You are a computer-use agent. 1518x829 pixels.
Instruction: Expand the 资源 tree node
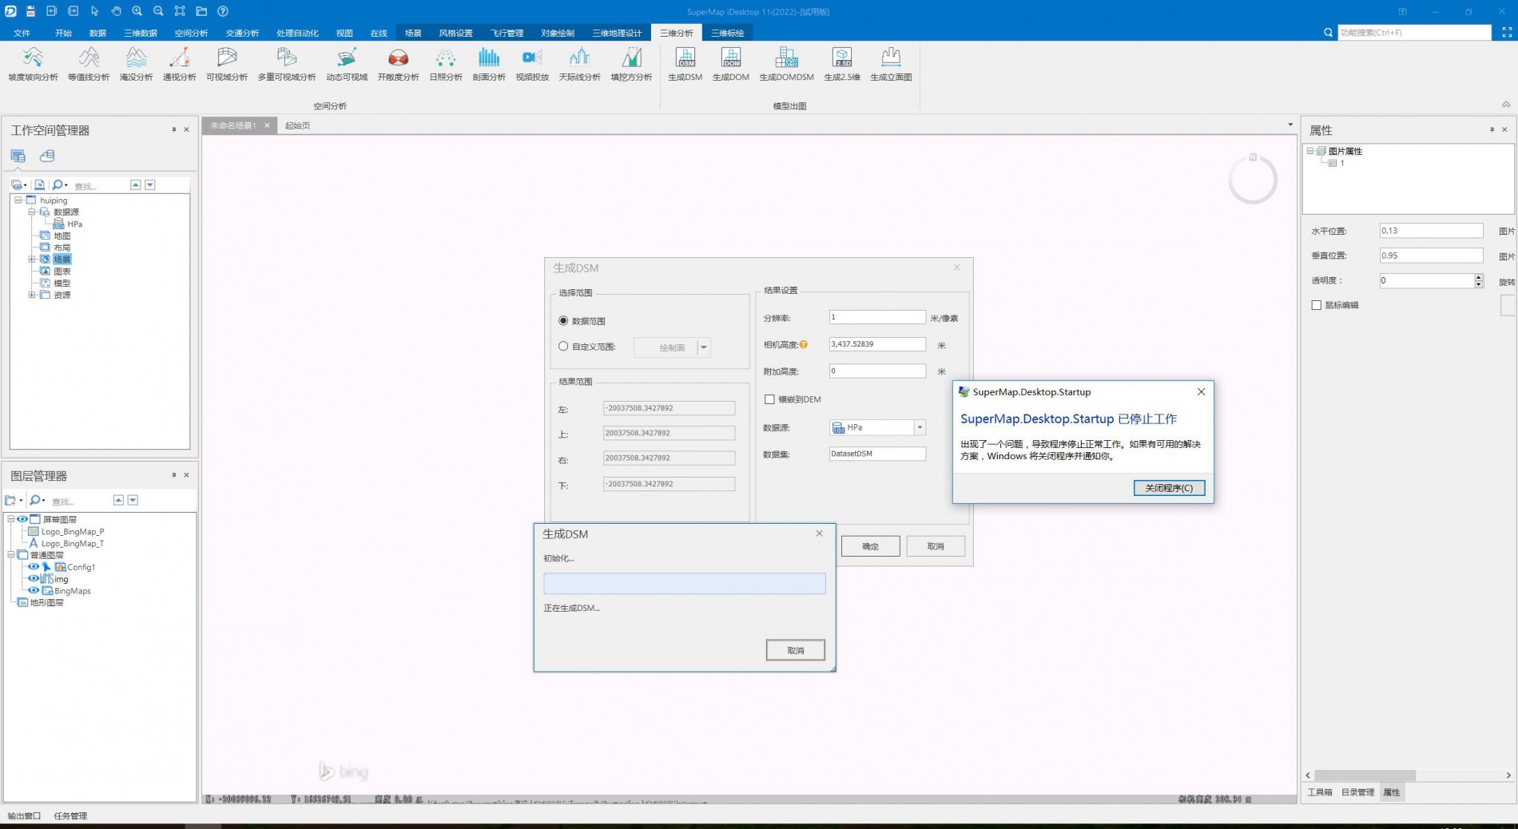click(x=32, y=295)
